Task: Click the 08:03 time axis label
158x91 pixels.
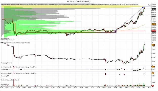Action: point(104,87)
